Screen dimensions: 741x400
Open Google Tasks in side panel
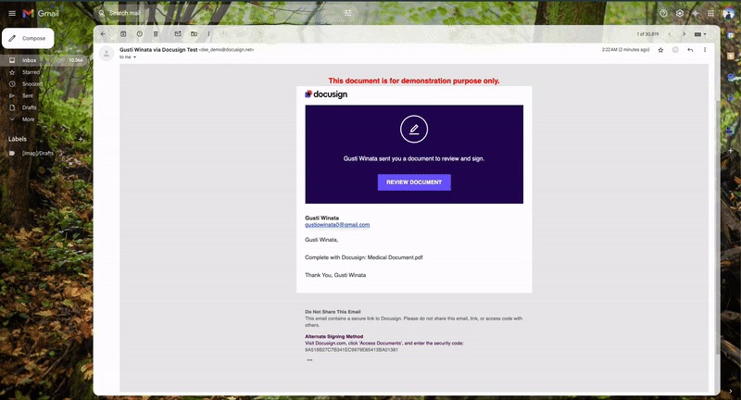point(731,77)
